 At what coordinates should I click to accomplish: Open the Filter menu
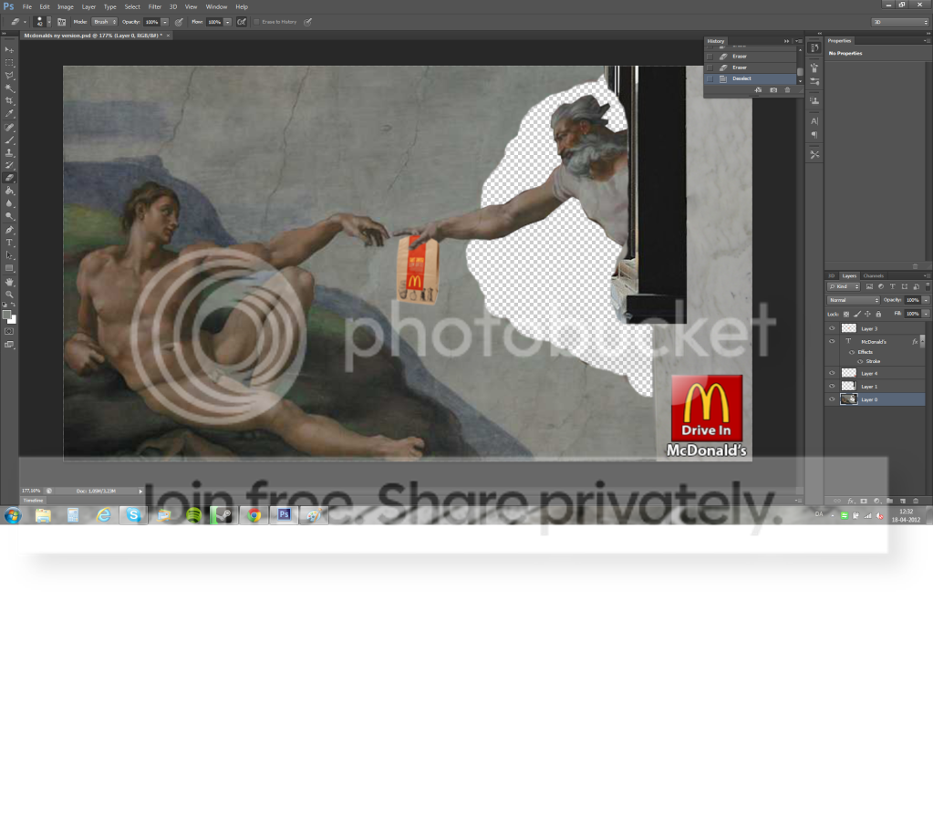[x=155, y=7]
